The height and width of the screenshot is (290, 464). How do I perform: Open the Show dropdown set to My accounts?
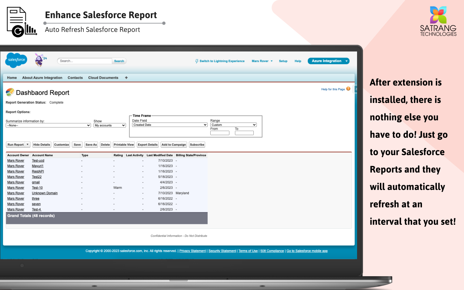pyautogui.click(x=109, y=125)
